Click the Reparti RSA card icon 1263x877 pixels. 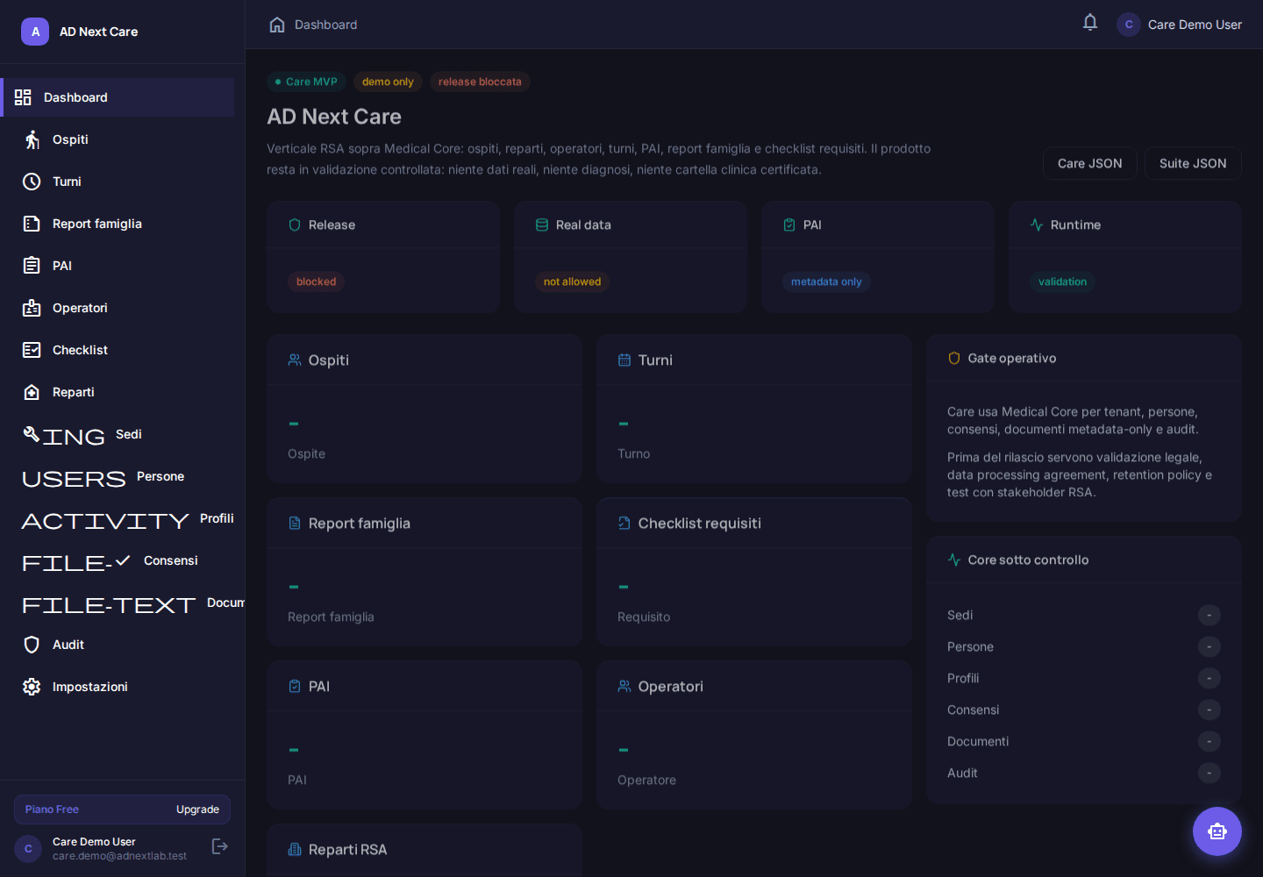pos(295,849)
